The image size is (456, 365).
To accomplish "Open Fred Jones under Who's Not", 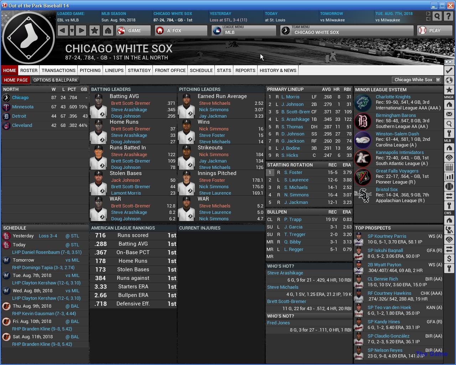I will pos(279,323).
